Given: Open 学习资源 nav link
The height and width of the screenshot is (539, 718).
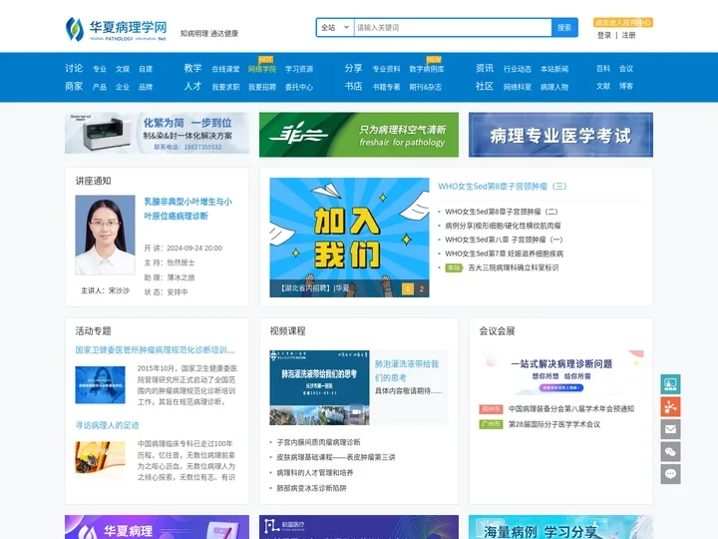Looking at the screenshot, I should point(299,69).
